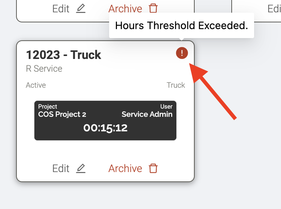Click the Service Admin user name
This screenshot has width=281, height=209.
coord(147,114)
